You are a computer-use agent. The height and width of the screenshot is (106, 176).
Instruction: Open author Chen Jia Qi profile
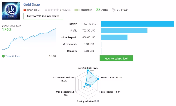[34, 10]
